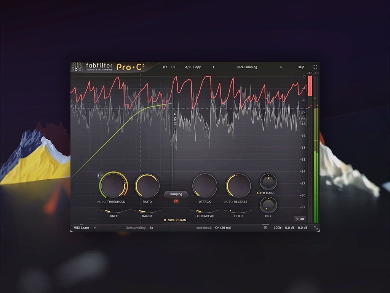This screenshot has height=293, width=390.
Task: Open the Help menu
Action: point(300,67)
